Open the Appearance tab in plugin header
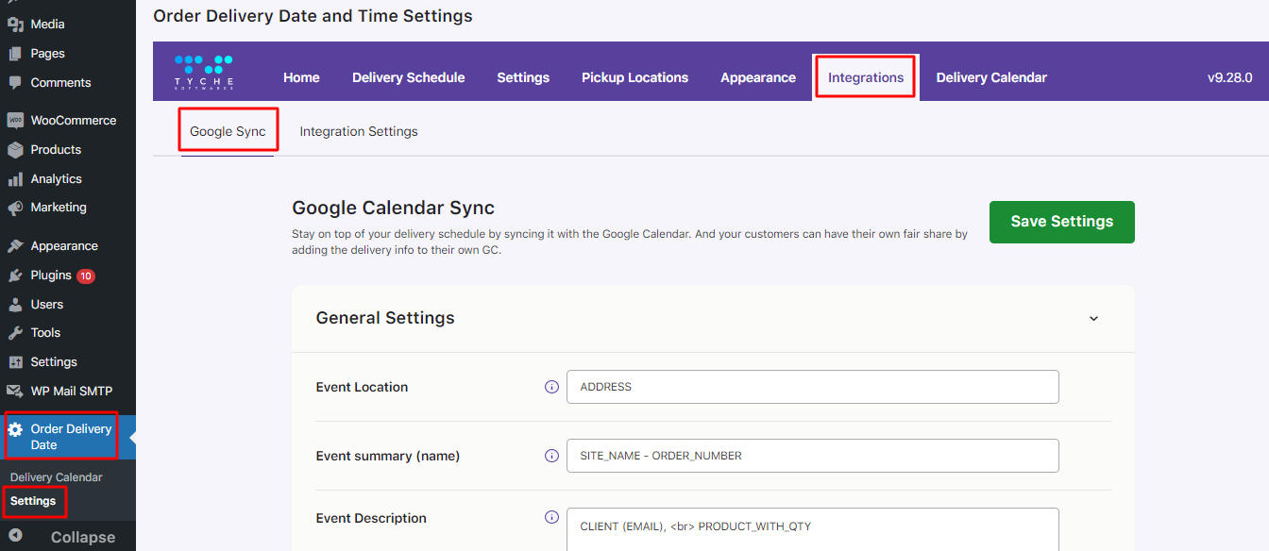 (x=758, y=77)
